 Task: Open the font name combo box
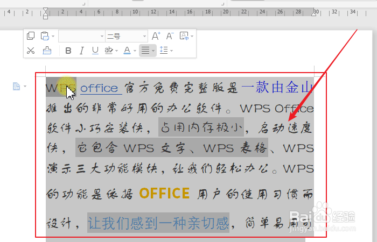(x=81, y=36)
